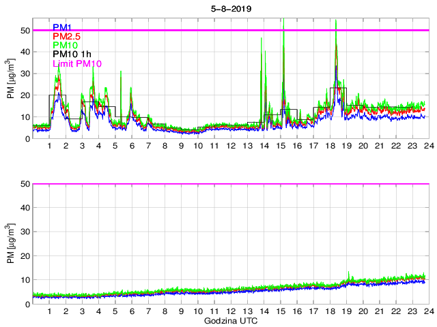
Task: Click the green PM10 legend label
Action: click(66, 46)
